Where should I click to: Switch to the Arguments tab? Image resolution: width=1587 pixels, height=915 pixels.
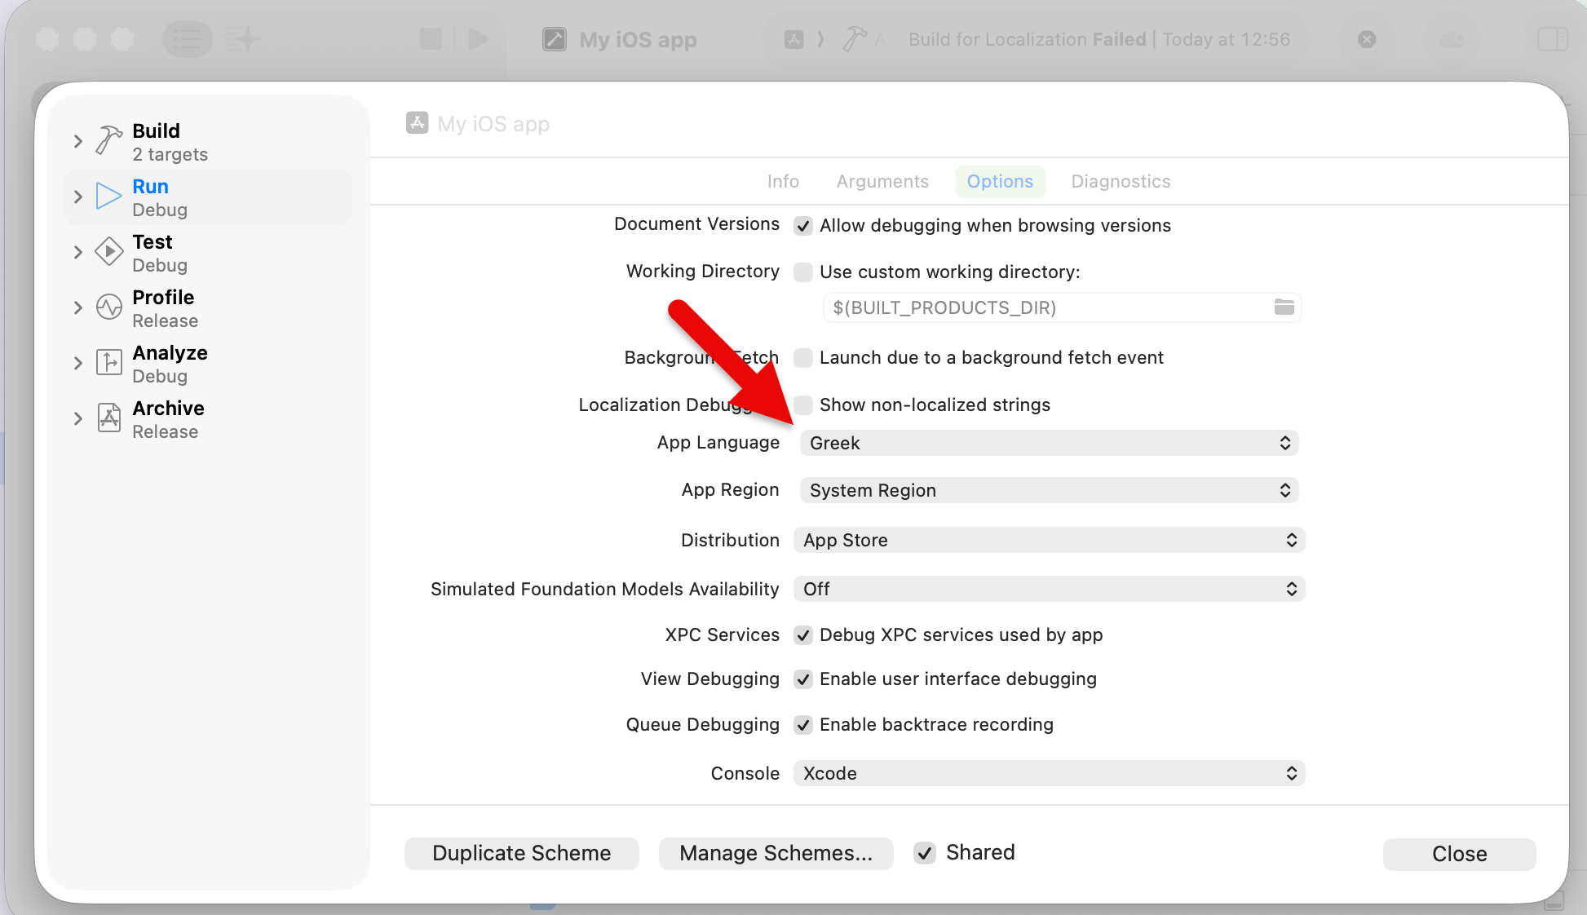point(882,181)
